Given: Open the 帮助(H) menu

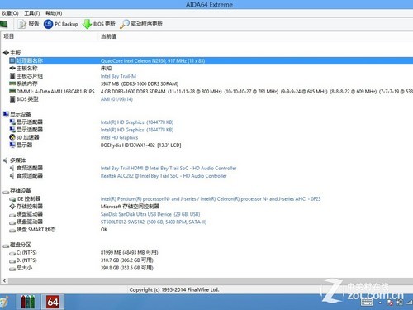Looking at the screenshot, I should (x=54, y=13).
